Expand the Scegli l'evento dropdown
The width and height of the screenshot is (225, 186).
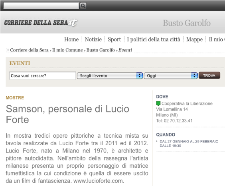(x=110, y=75)
